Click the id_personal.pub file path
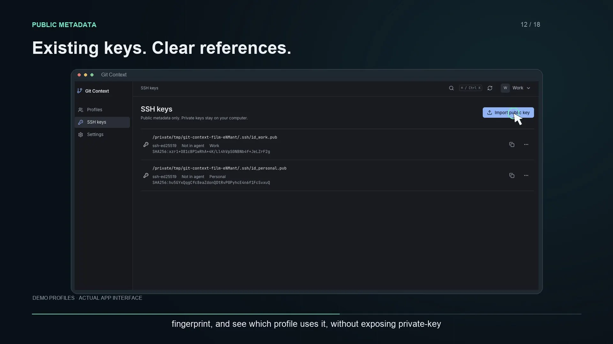 tap(219, 168)
